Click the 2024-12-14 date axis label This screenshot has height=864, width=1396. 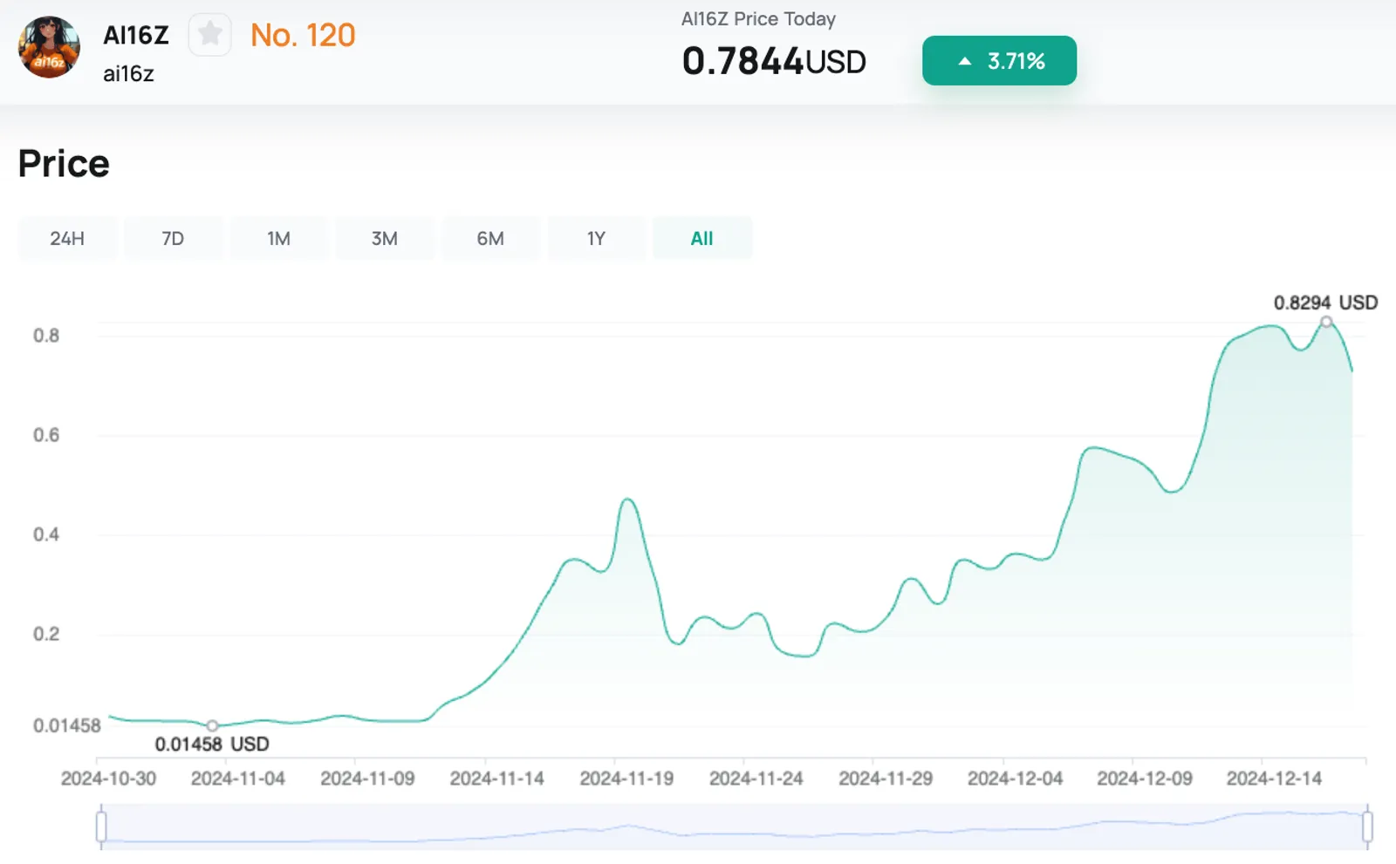pos(1274,779)
